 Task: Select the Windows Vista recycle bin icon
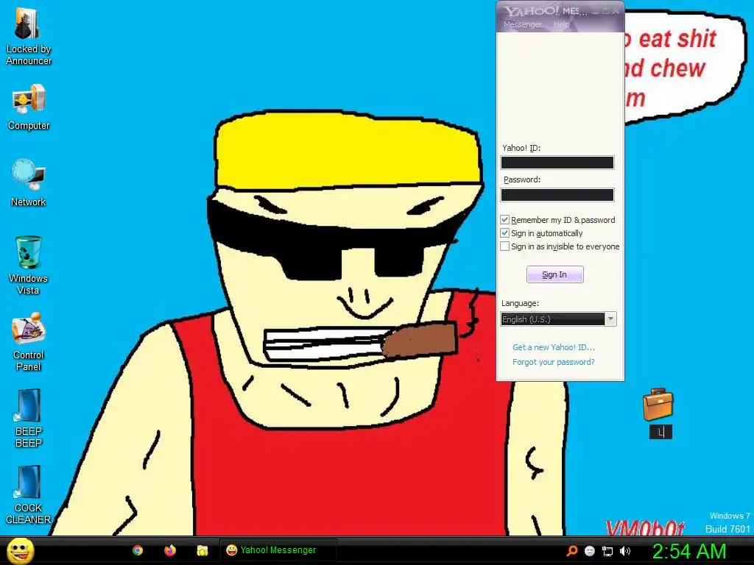point(29,265)
